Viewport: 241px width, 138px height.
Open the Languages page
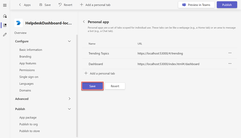coord(27,83)
